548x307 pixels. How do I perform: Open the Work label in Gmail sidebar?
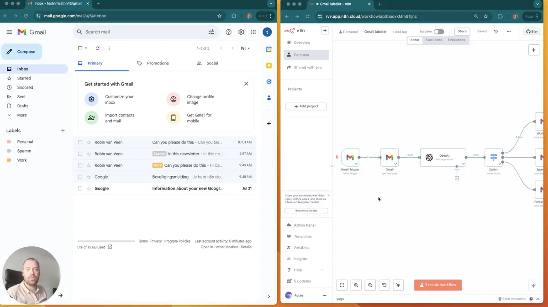click(22, 160)
